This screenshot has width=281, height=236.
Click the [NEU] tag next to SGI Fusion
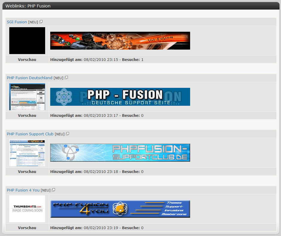pos(33,22)
